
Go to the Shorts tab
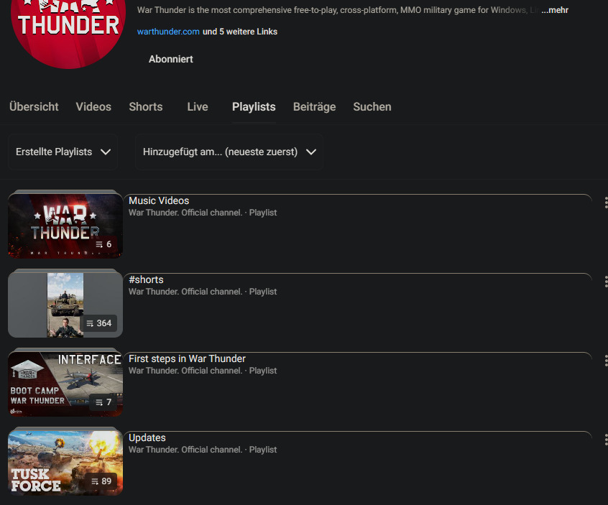146,106
